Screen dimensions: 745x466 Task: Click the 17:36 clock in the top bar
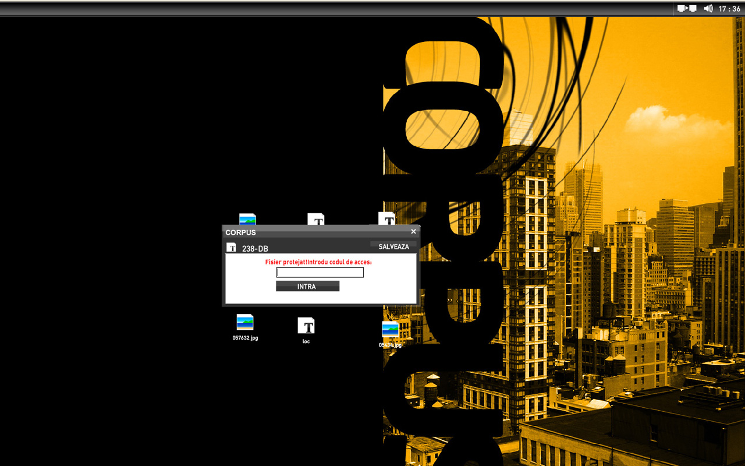[729, 9]
